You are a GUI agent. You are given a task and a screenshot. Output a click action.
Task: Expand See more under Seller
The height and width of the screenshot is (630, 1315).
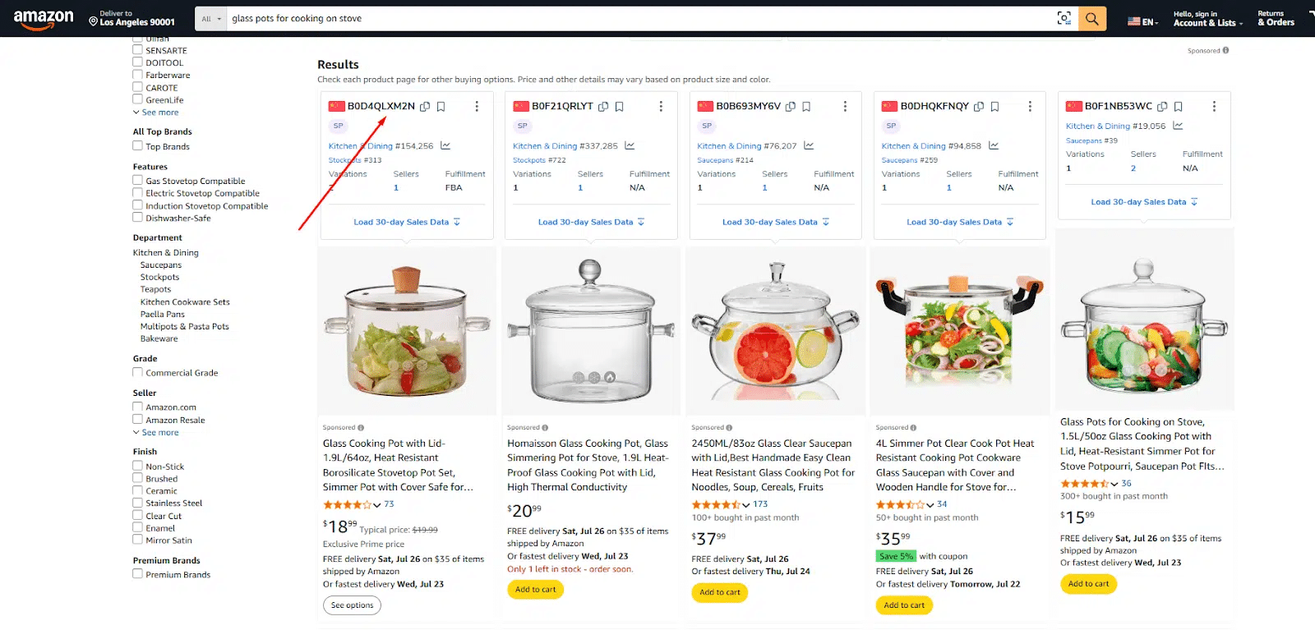pos(159,433)
